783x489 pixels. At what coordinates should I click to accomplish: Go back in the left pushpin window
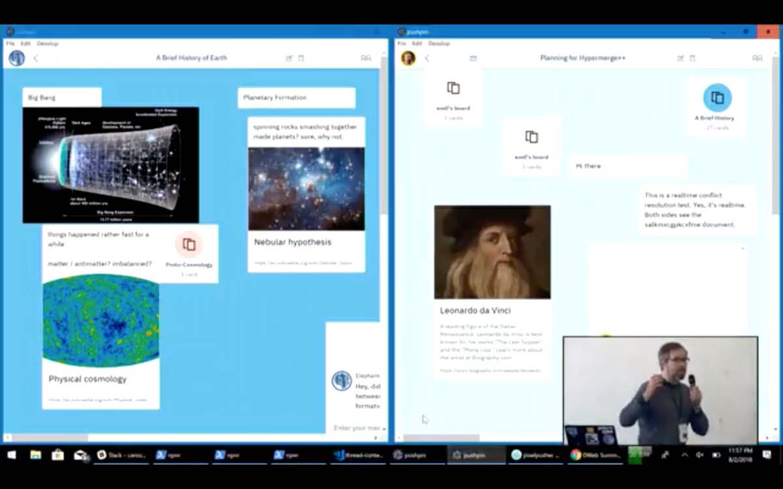point(36,58)
